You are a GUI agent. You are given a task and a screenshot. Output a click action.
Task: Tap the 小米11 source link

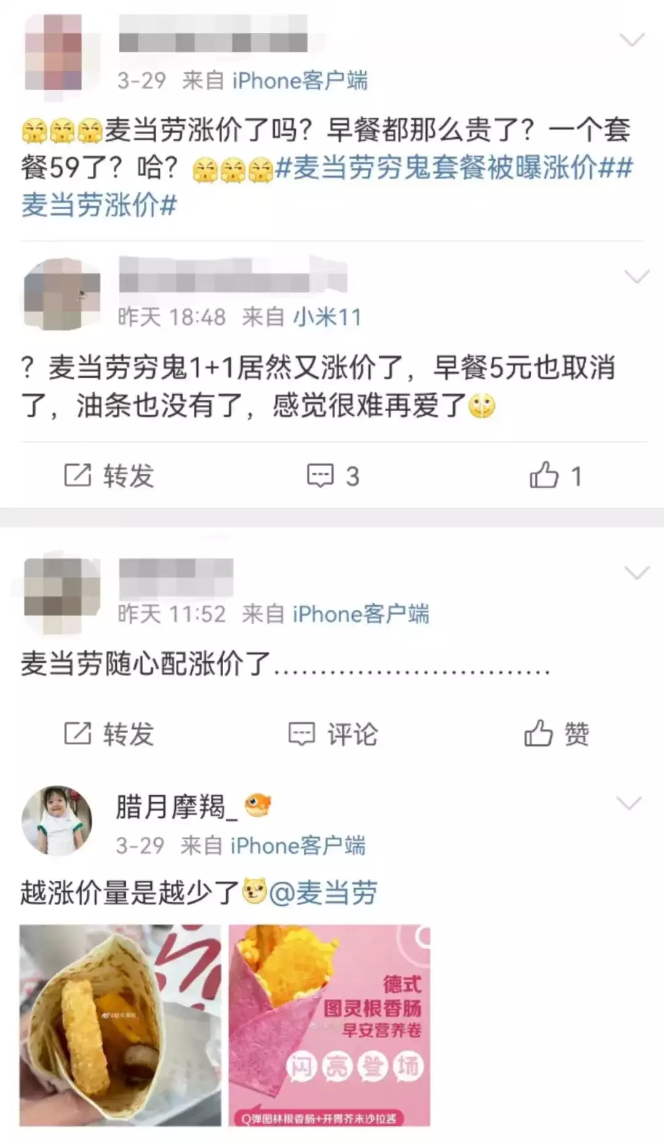coord(327,317)
